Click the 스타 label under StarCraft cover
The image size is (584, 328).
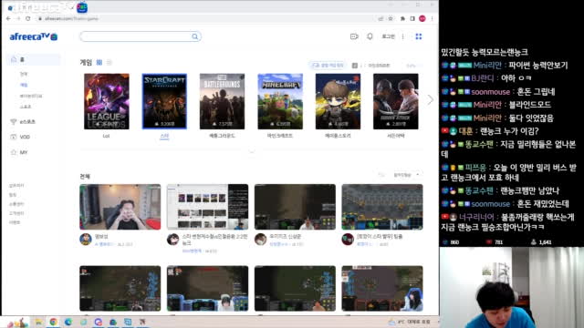164,136
